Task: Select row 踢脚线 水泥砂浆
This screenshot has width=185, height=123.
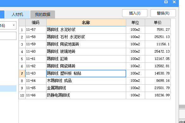Action: tap(86, 30)
